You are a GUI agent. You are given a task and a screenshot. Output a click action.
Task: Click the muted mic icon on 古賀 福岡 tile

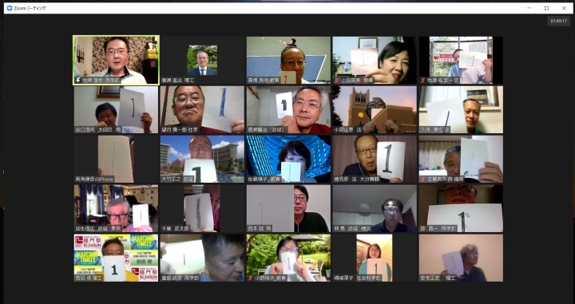(422, 179)
